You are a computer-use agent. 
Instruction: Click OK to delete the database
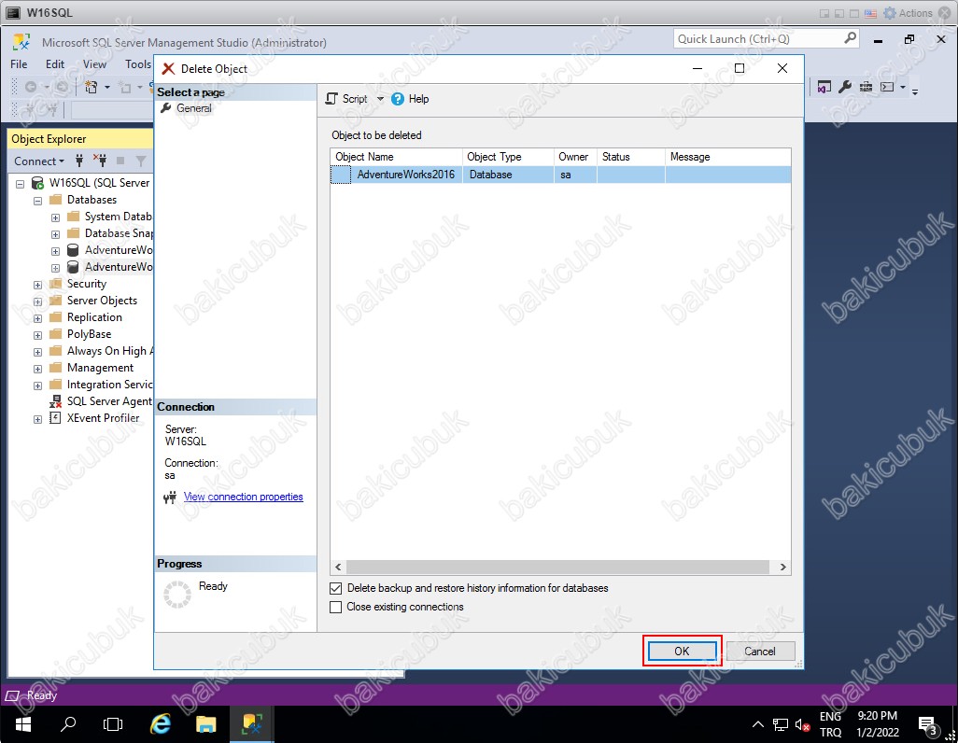682,652
